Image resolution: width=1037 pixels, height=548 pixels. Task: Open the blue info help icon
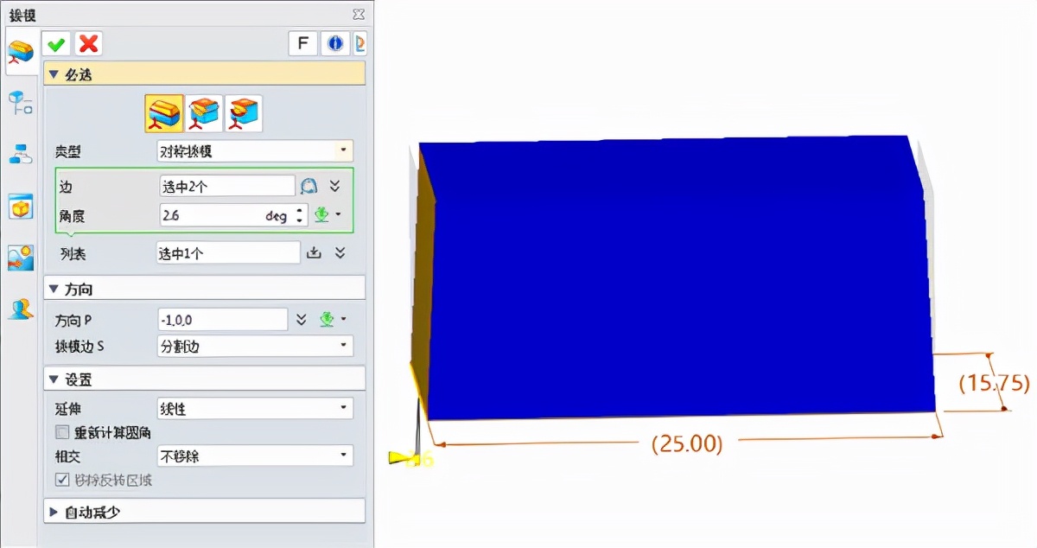click(335, 43)
